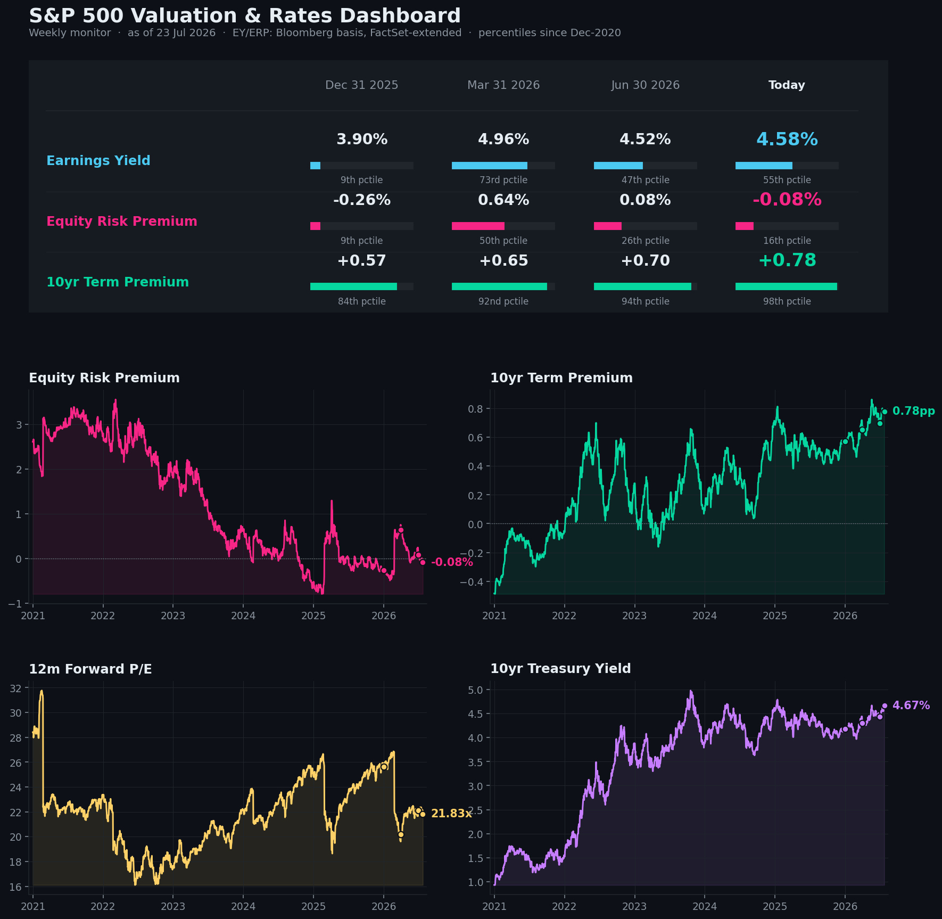
Task: Click the -0.26% equity risk premium value
Action: pyautogui.click(x=362, y=200)
